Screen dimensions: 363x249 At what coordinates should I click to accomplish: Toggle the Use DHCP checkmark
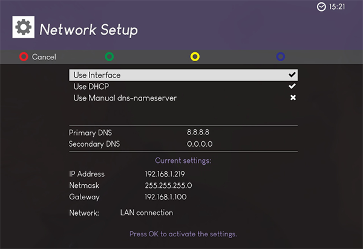[292, 86]
